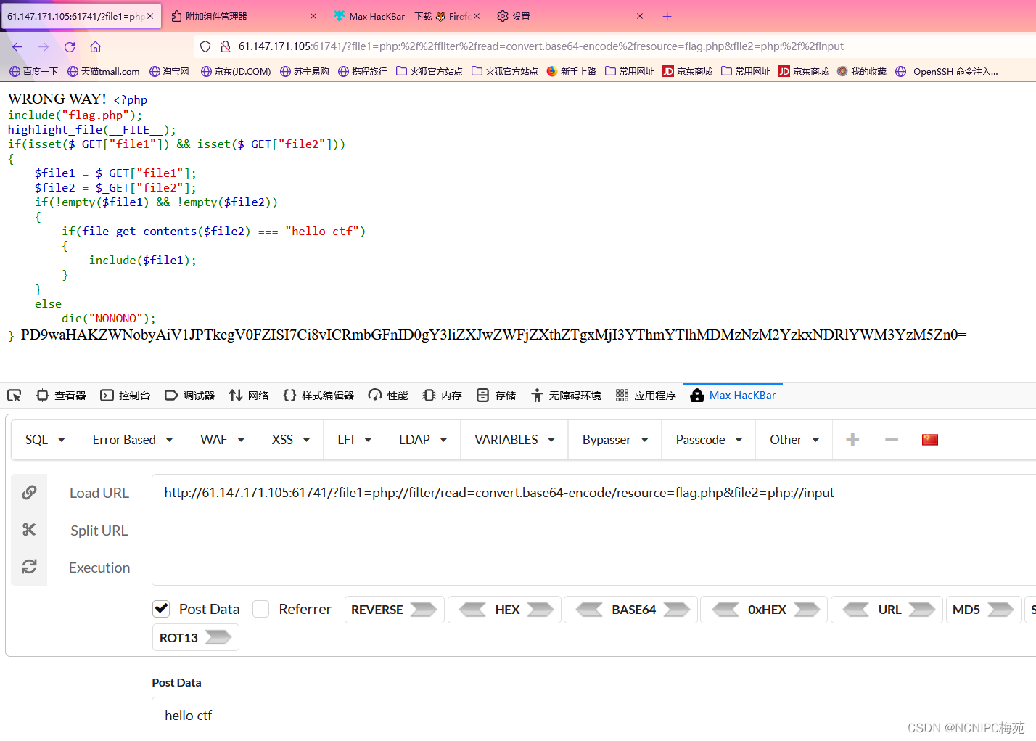This screenshot has height=741, width=1036.
Task: Close the Max HacKBar download tab
Action: 477,16
